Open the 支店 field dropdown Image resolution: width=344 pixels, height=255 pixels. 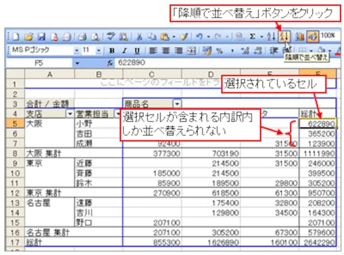(70, 114)
